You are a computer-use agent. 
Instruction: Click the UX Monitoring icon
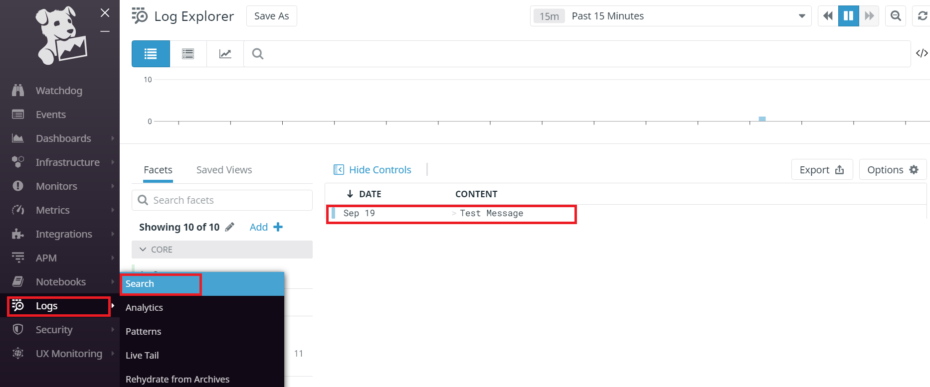pyautogui.click(x=18, y=353)
